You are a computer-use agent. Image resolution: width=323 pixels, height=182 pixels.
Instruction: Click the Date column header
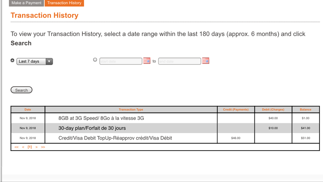click(28, 109)
